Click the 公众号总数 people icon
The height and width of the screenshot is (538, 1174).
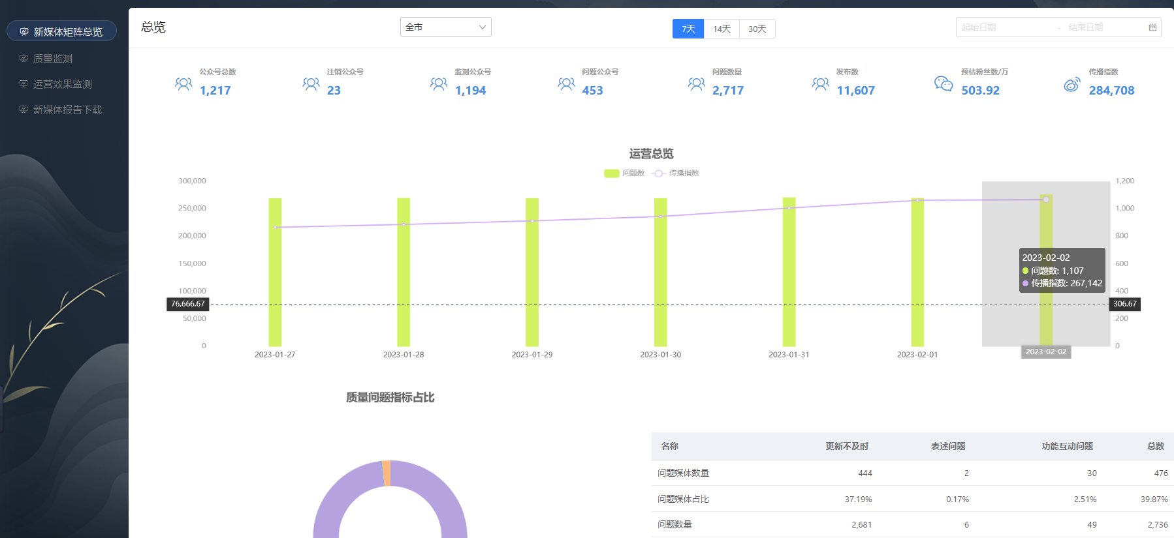click(x=183, y=84)
